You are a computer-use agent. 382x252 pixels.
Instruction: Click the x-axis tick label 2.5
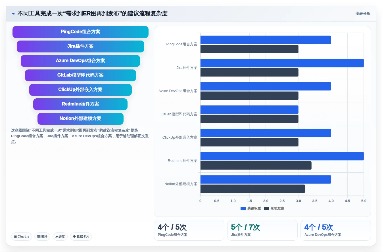coord(282,201)
